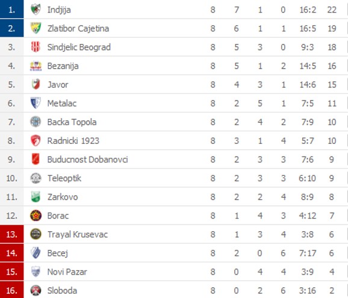
Task: Click the Sloboda round crest
Action: click(x=36, y=290)
